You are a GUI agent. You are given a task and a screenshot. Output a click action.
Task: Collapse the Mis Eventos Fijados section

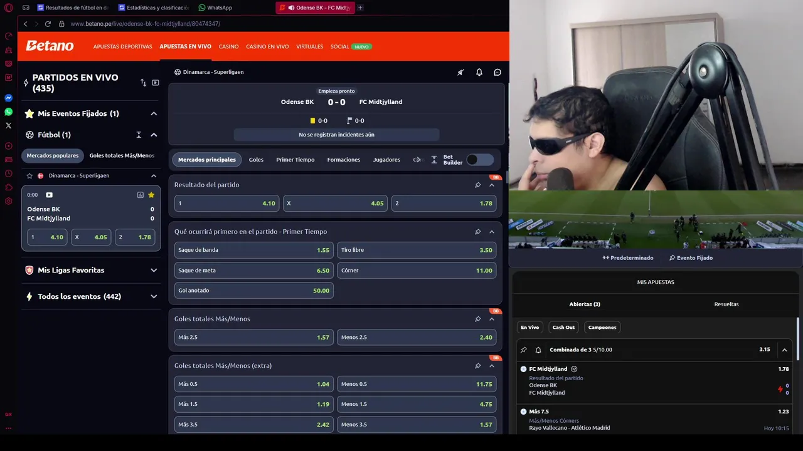click(x=154, y=113)
